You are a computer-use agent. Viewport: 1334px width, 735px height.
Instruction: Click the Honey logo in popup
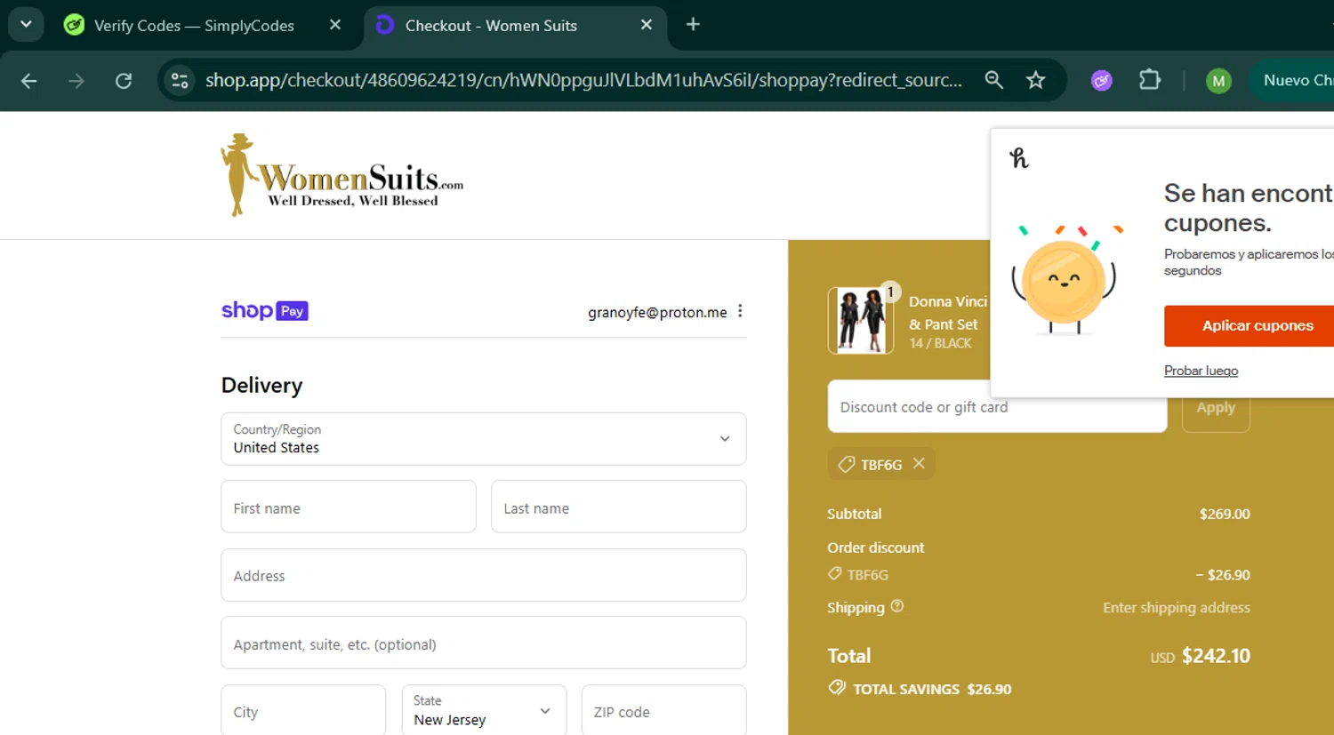tap(1019, 158)
